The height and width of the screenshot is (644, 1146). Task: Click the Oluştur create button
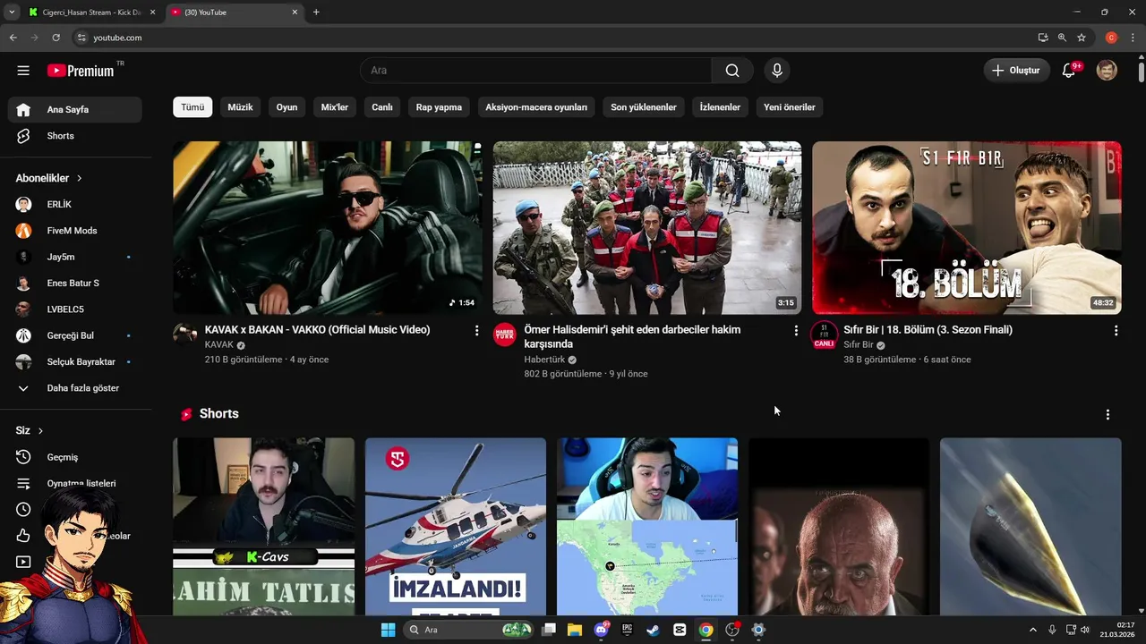click(x=1016, y=71)
